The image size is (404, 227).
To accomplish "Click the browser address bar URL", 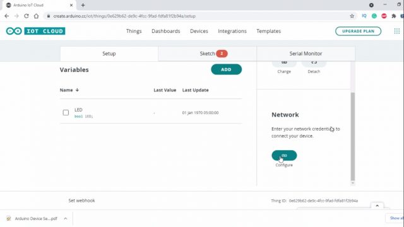I will 124,16.
